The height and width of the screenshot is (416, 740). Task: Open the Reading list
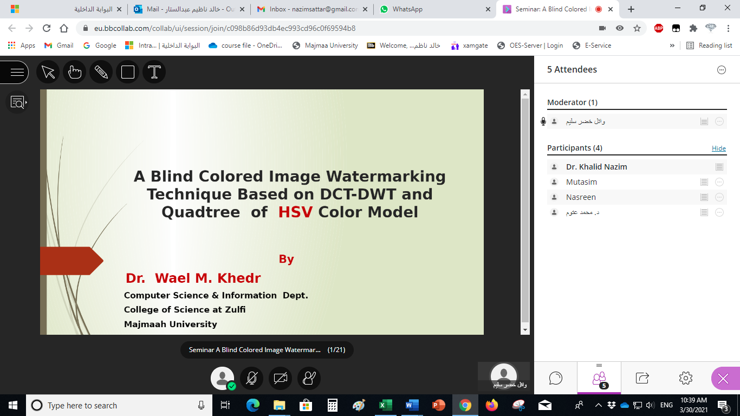(709, 45)
